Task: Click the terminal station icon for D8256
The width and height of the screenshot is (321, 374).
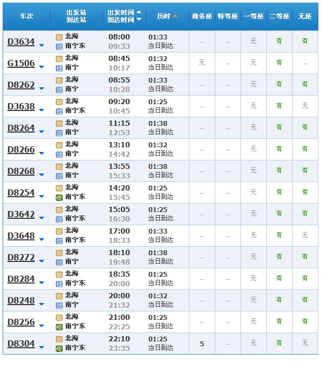Action: click(x=59, y=327)
